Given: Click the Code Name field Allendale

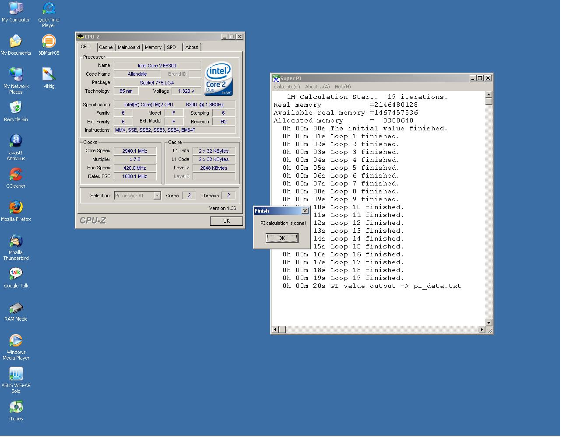Looking at the screenshot, I should pos(137,74).
